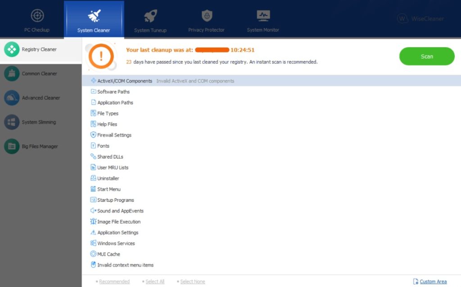Select the Shared DLLs scan category
The width and height of the screenshot is (461, 287).
pos(109,156)
